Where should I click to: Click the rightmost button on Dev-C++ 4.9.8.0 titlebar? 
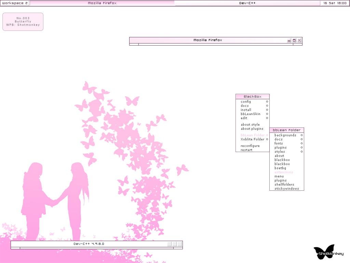pyautogui.click(x=179, y=244)
